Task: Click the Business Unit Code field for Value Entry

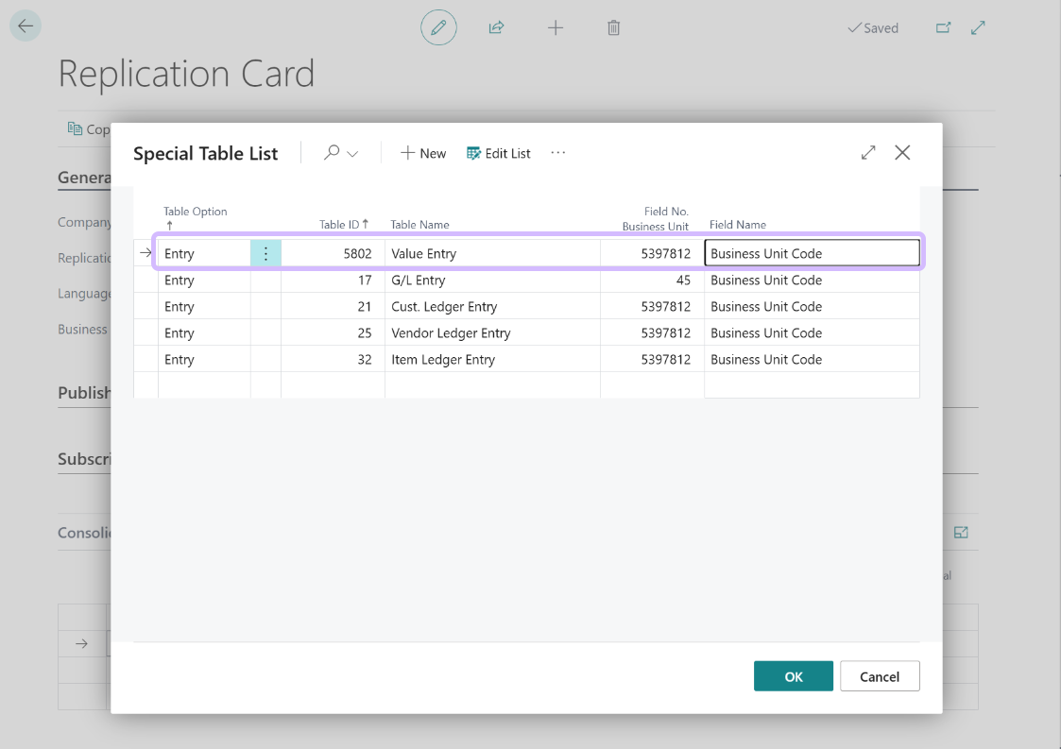Action: [x=812, y=253]
